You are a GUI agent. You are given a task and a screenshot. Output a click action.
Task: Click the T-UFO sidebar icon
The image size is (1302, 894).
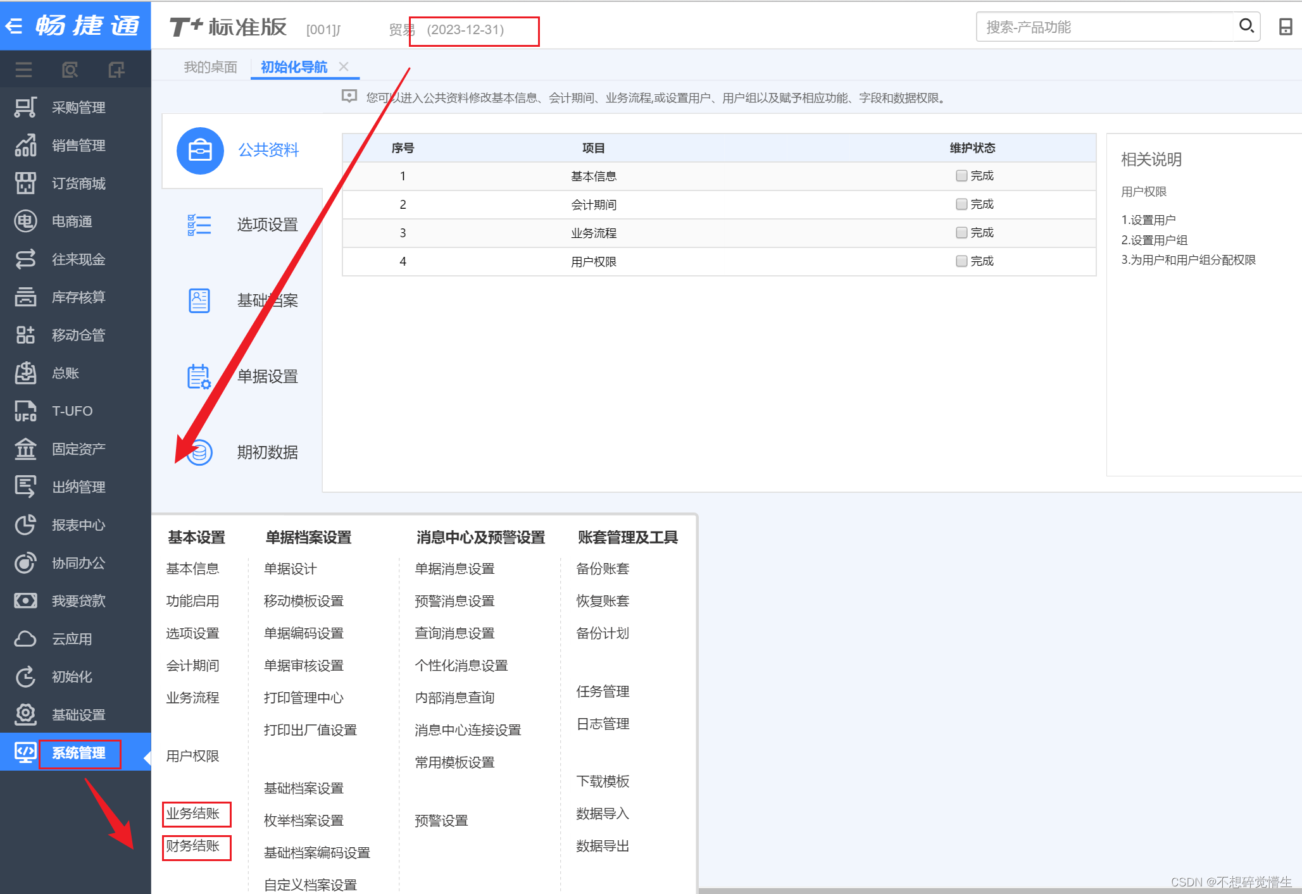click(25, 411)
